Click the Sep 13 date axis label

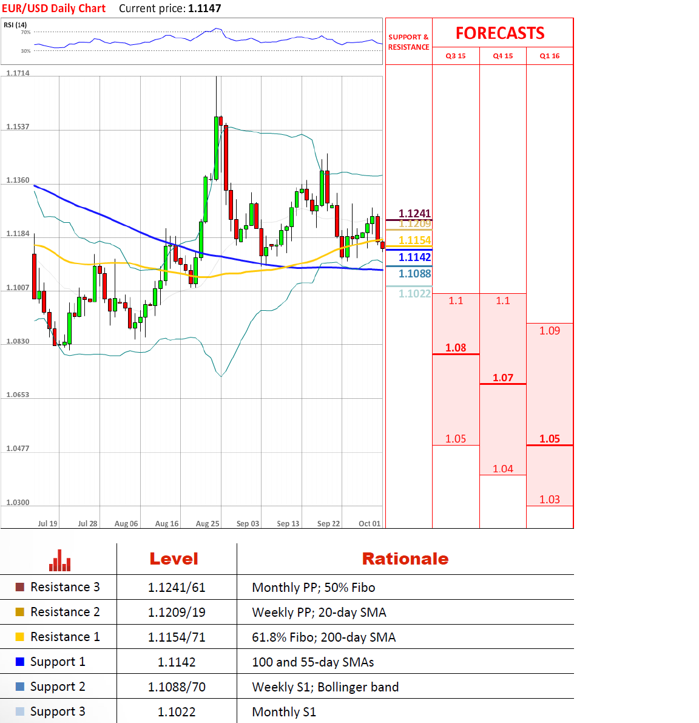[x=288, y=523]
